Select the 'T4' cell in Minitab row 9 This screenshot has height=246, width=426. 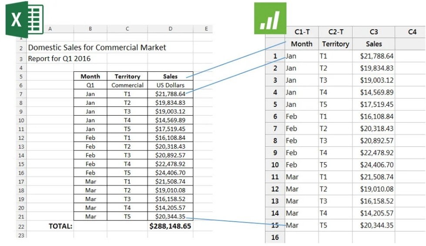[x=335, y=153]
